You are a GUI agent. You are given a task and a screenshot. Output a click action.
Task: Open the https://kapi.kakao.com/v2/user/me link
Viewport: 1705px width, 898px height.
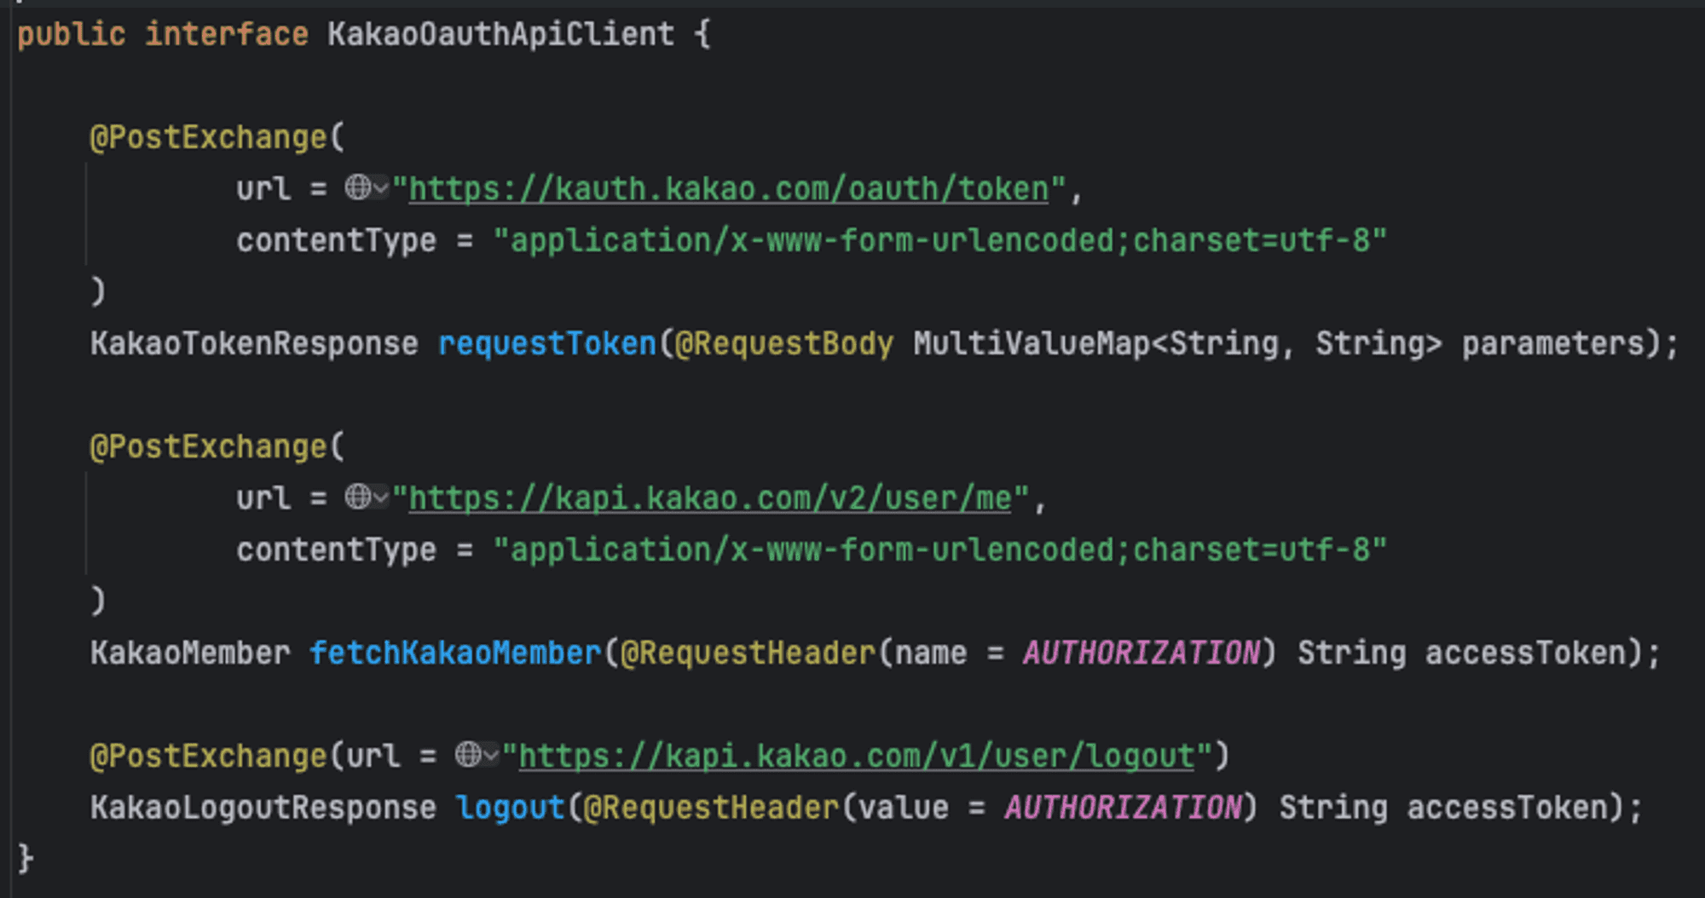click(x=711, y=498)
